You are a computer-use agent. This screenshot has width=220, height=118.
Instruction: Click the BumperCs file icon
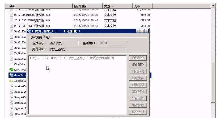[x=11, y=97]
